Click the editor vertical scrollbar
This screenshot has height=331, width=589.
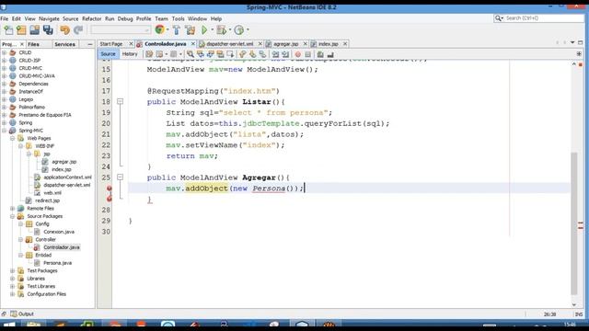coord(574,223)
